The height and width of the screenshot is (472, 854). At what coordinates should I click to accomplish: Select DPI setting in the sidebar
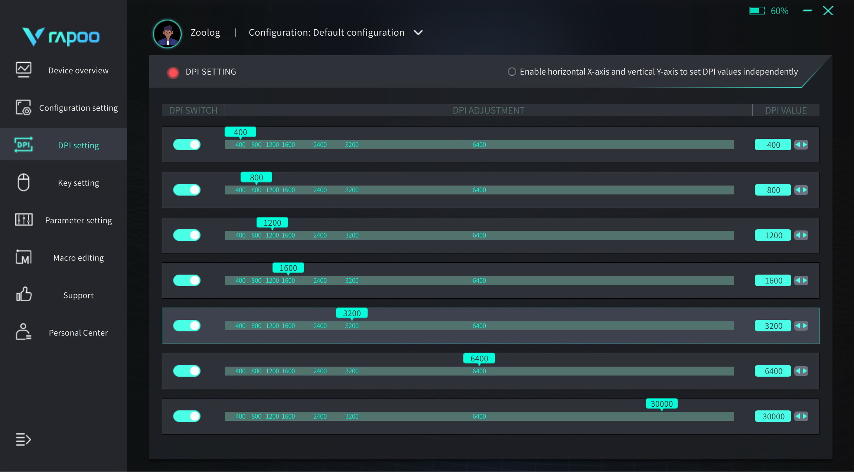pos(78,145)
